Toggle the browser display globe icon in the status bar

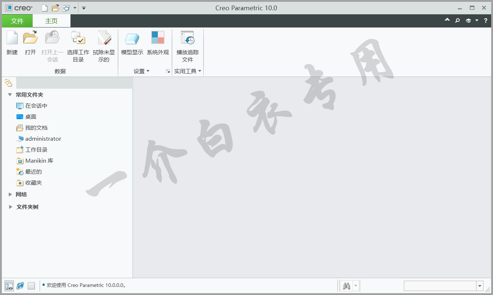[20, 286]
